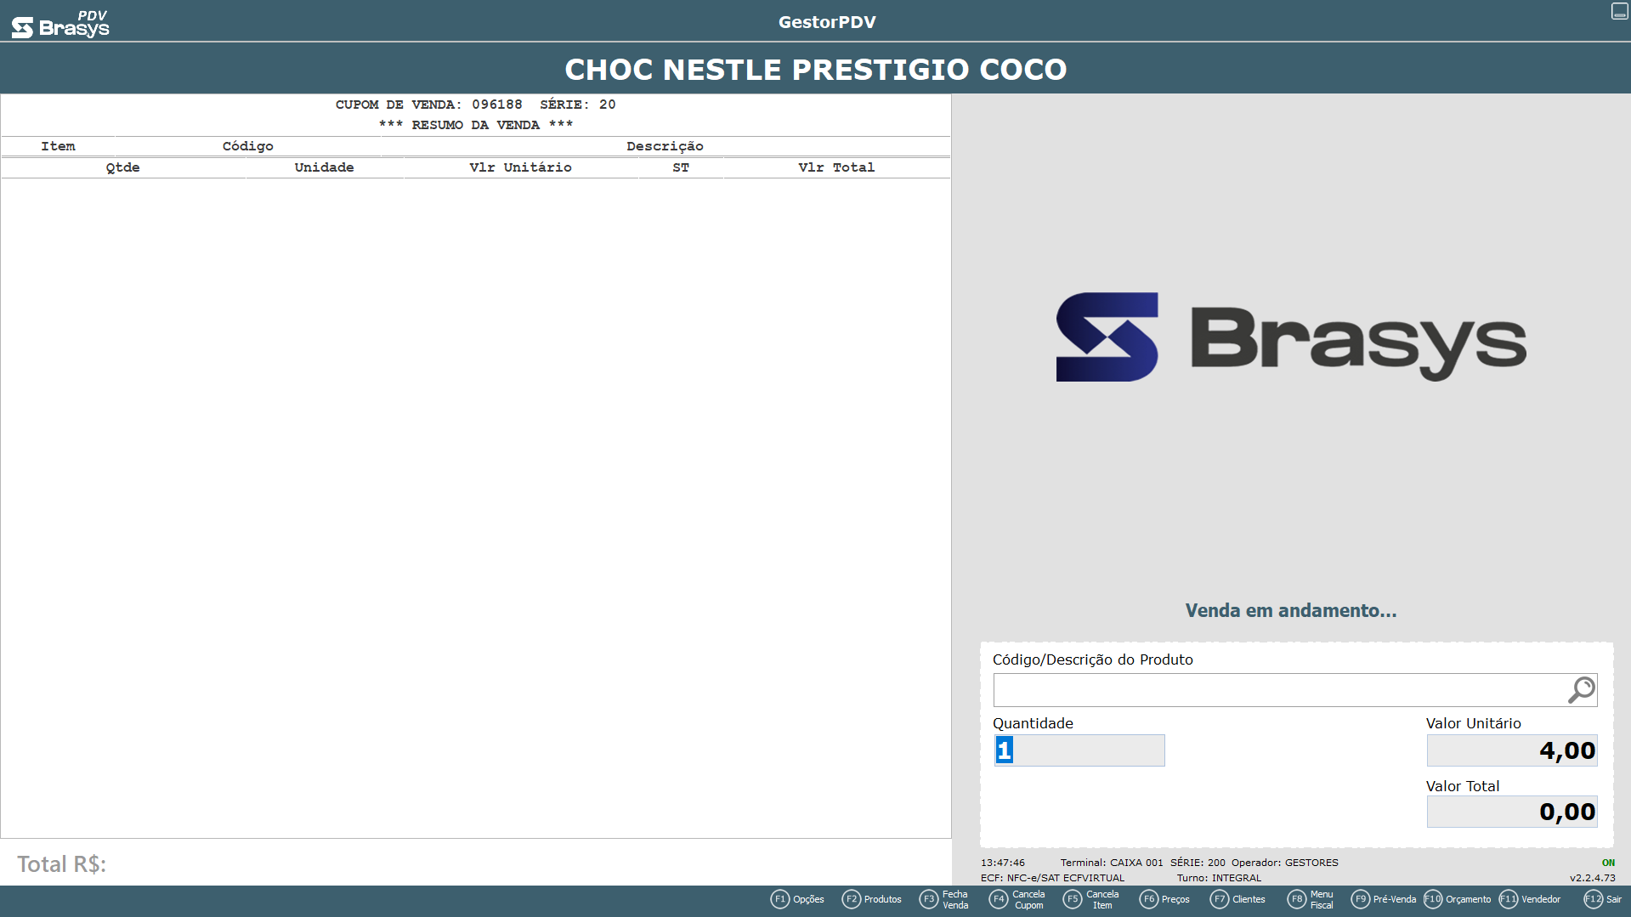This screenshot has height=917, width=1631.
Task: Open F10 Orçamento
Action: pos(1458,899)
